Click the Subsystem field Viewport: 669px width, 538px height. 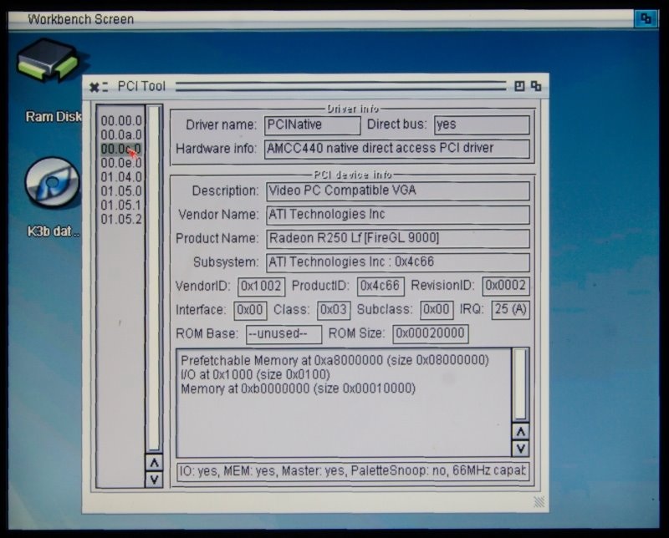click(x=398, y=262)
